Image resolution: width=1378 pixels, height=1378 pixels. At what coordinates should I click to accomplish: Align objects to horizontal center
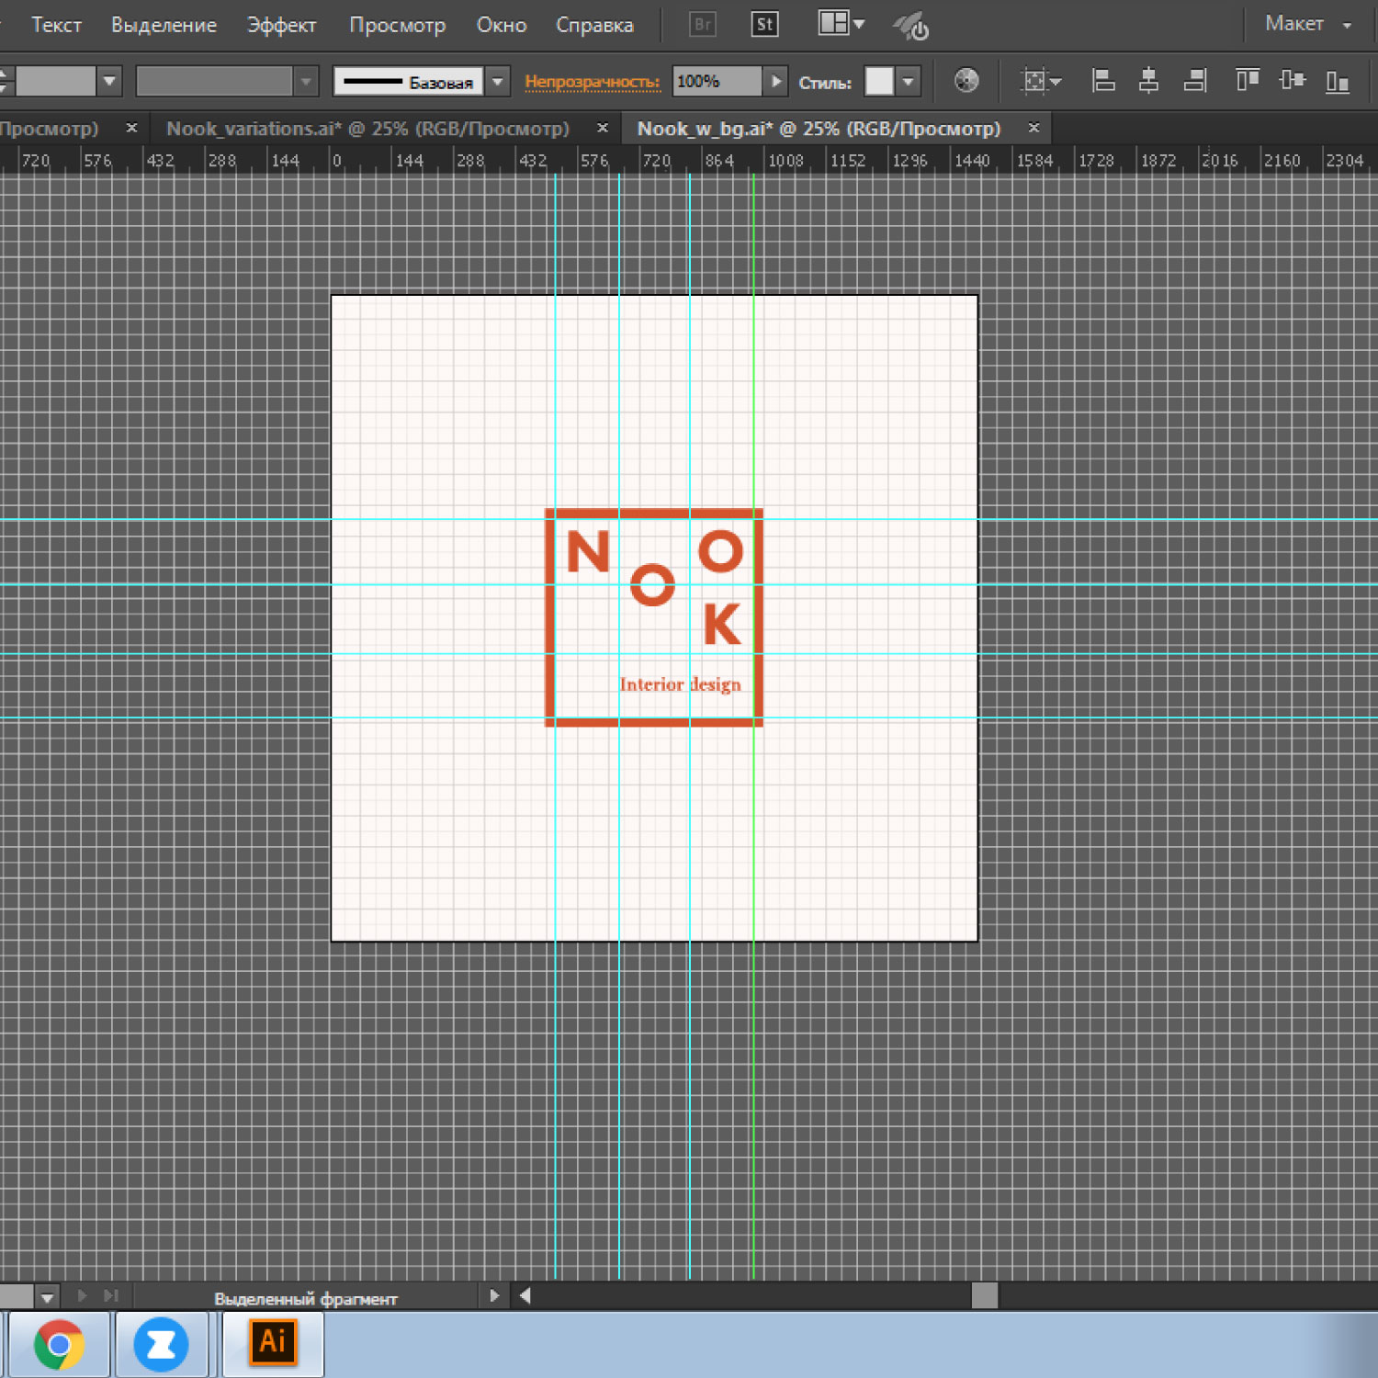[x=1148, y=81]
